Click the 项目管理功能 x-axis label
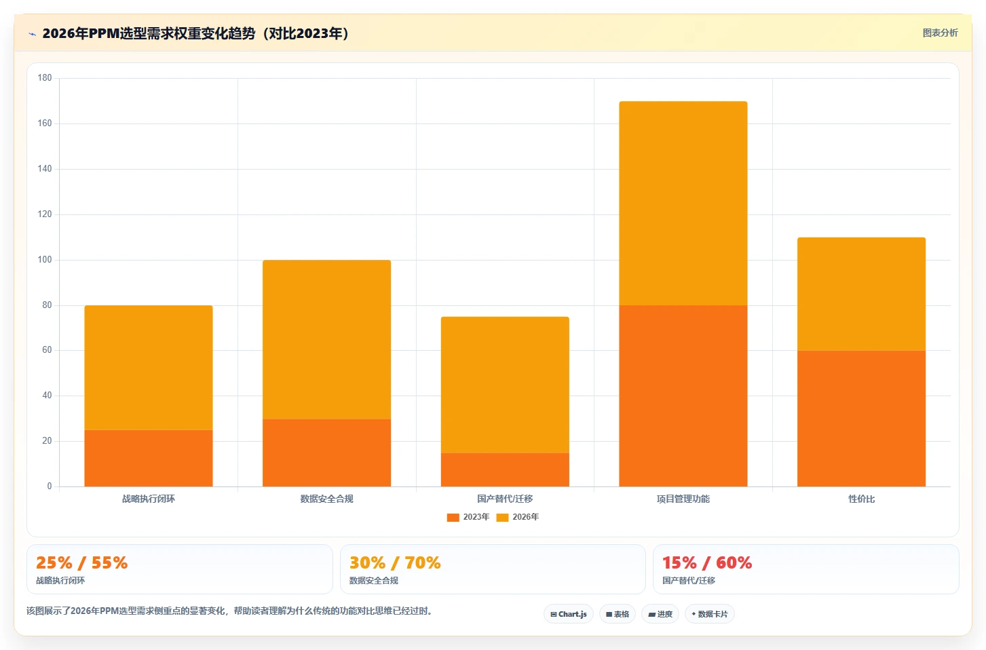This screenshot has width=986, height=650. 683,499
